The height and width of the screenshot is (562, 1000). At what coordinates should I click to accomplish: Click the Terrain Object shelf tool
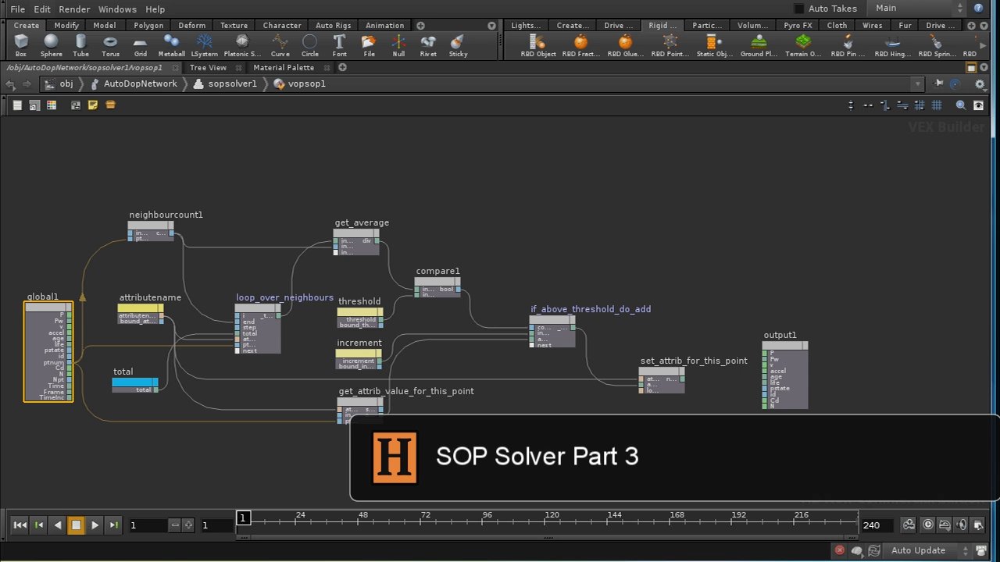(803, 45)
